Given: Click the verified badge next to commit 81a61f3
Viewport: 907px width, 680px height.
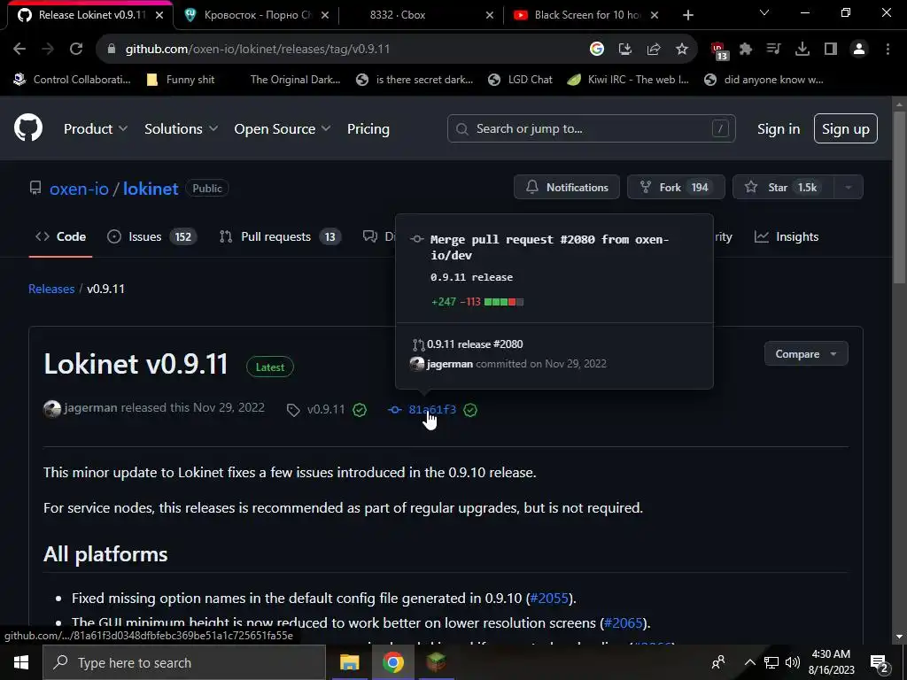Looking at the screenshot, I should click(470, 410).
